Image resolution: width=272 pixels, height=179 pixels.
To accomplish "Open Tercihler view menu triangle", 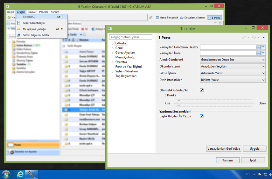I will pos(264,37).
